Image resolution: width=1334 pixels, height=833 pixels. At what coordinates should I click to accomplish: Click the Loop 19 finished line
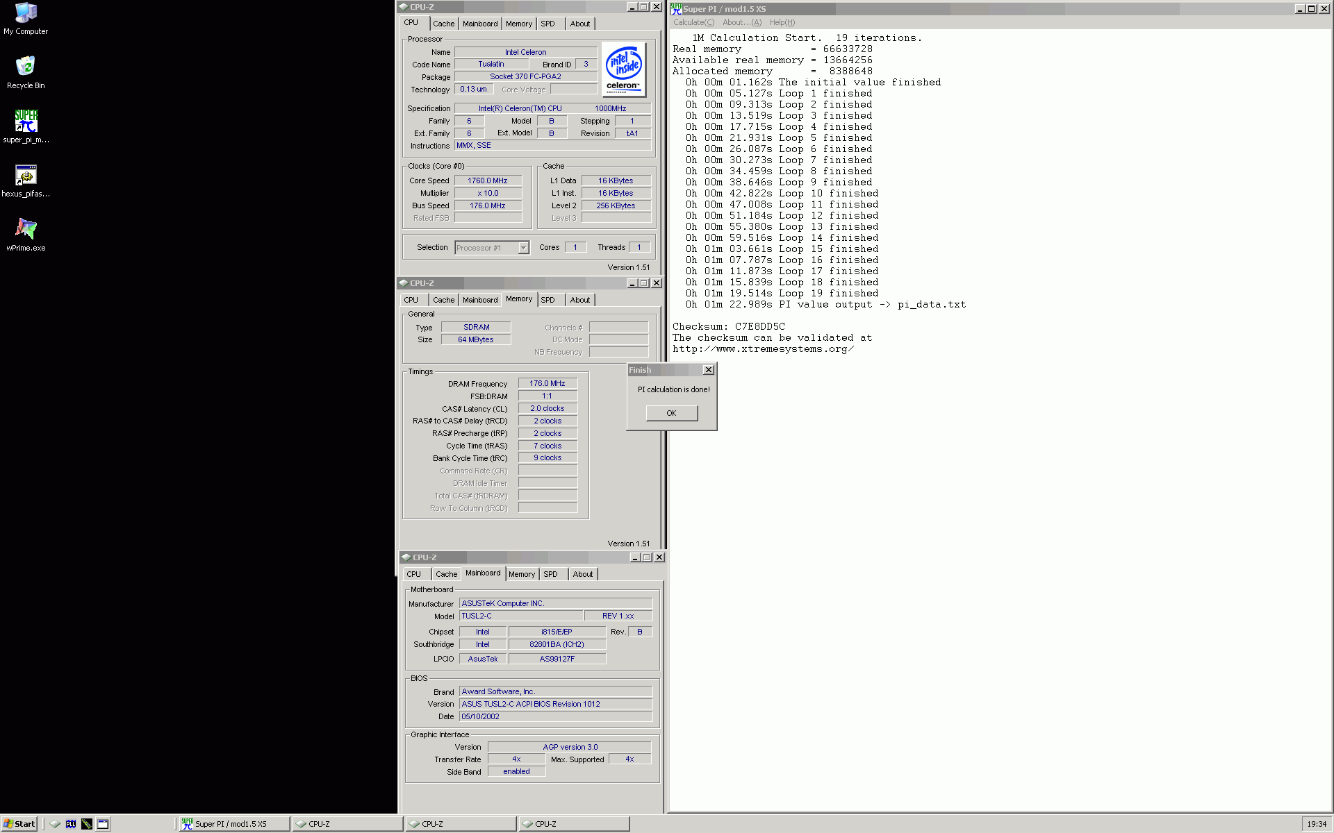click(x=782, y=293)
